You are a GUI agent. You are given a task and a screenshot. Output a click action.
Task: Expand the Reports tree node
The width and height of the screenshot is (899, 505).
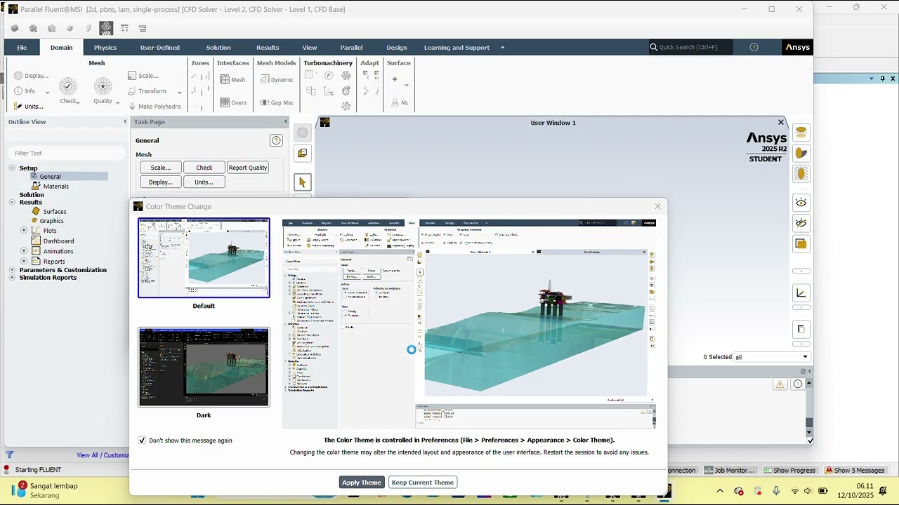pyautogui.click(x=24, y=261)
